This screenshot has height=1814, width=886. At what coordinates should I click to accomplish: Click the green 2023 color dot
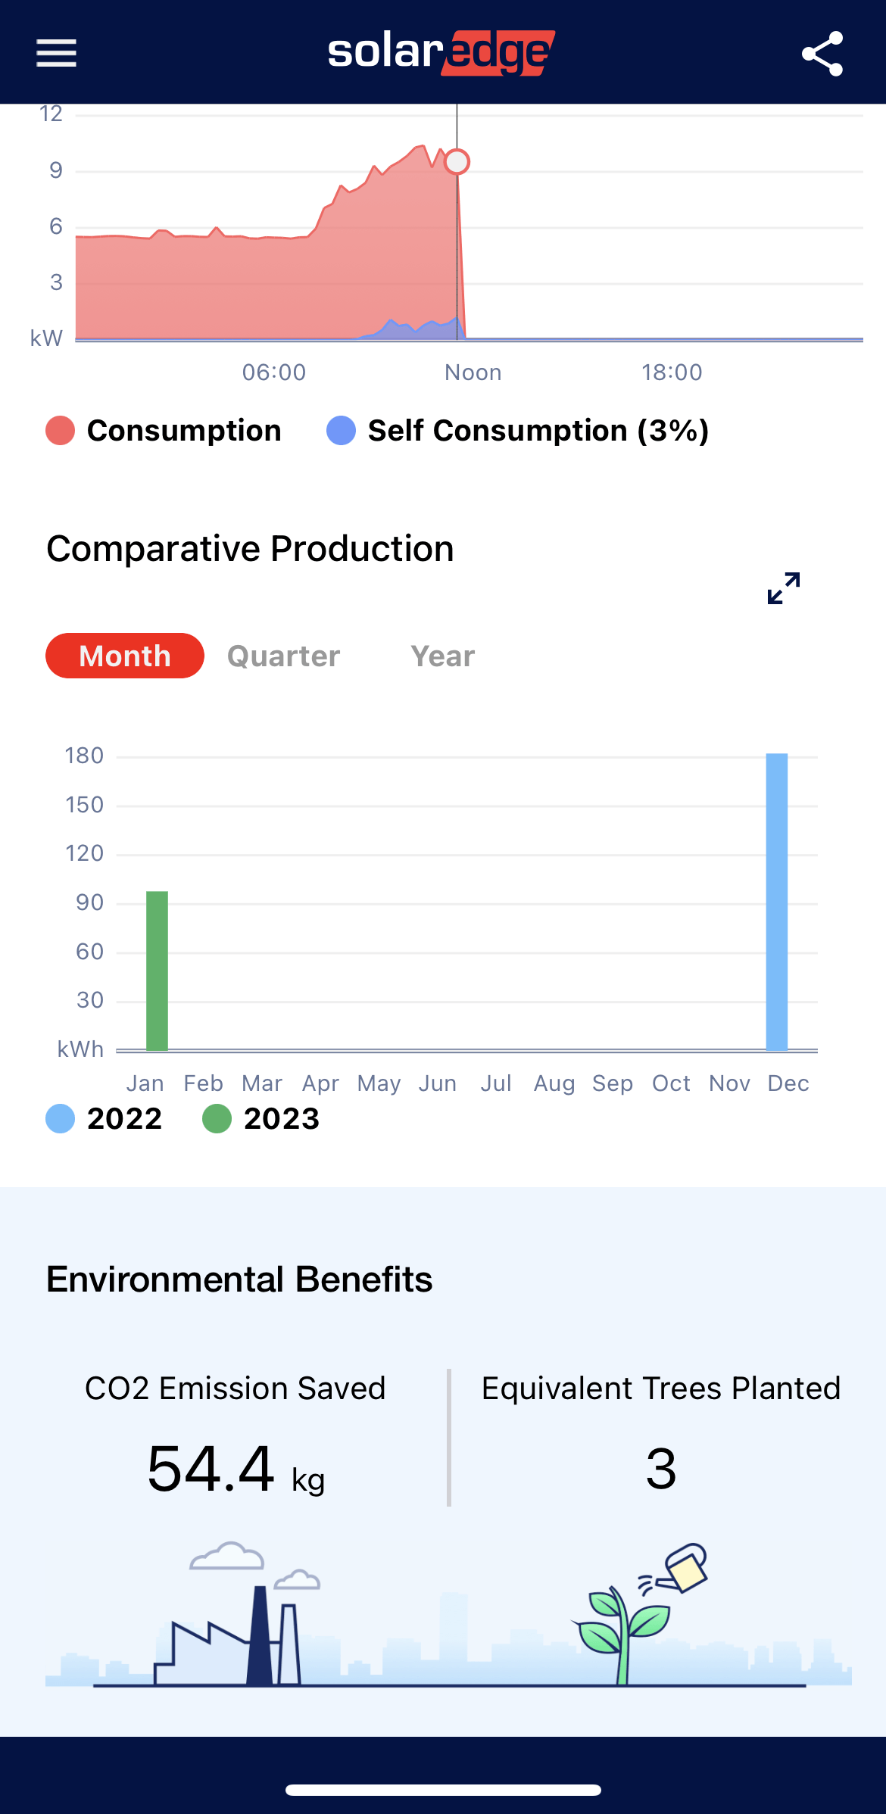tap(217, 1119)
